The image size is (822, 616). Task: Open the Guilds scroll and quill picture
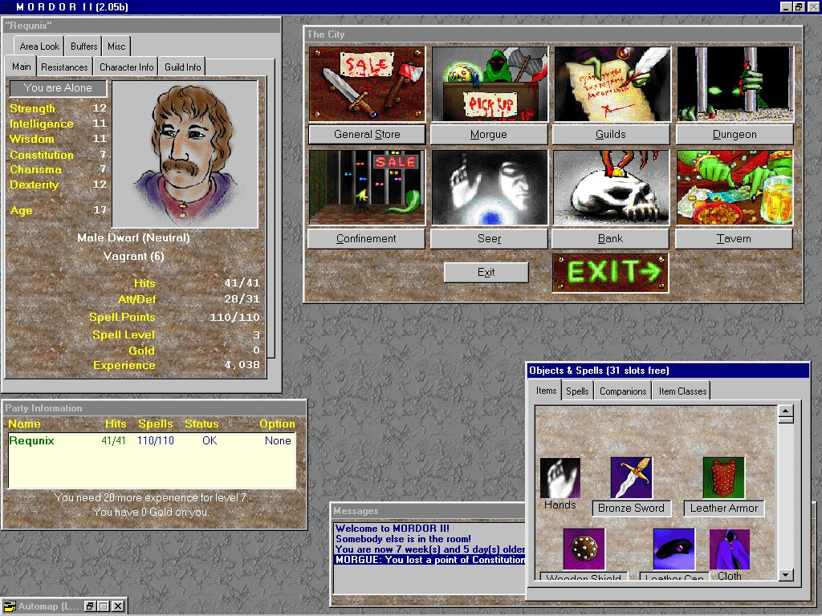pos(612,83)
